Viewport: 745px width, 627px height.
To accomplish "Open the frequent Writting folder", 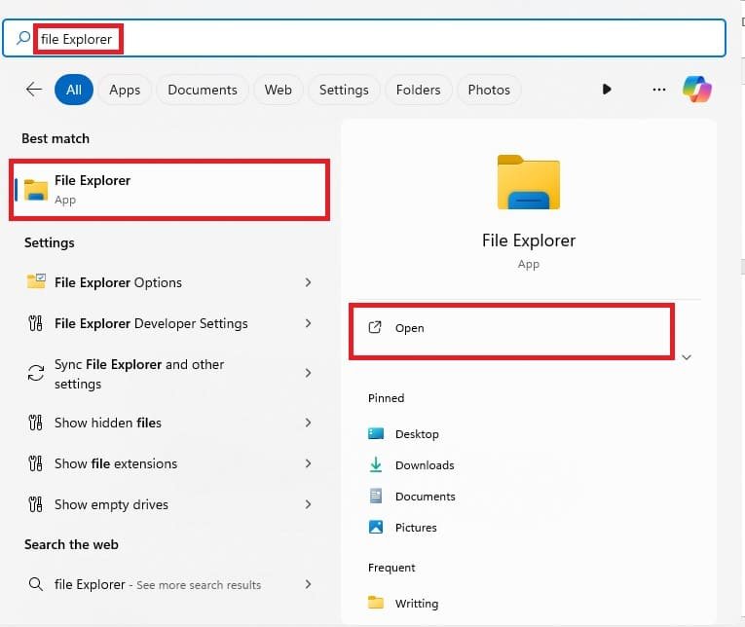I will 416,603.
